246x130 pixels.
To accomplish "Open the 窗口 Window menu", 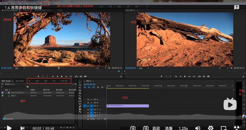I will coord(45,3).
